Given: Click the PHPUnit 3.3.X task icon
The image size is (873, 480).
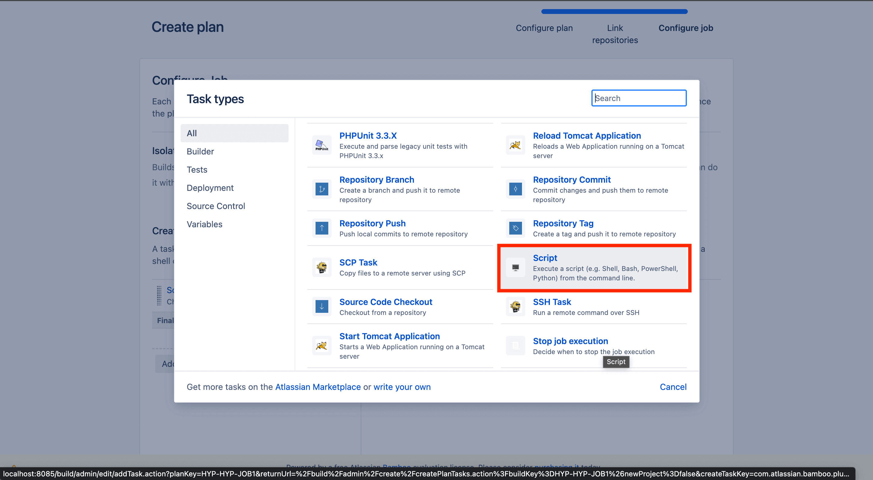Looking at the screenshot, I should click(322, 145).
